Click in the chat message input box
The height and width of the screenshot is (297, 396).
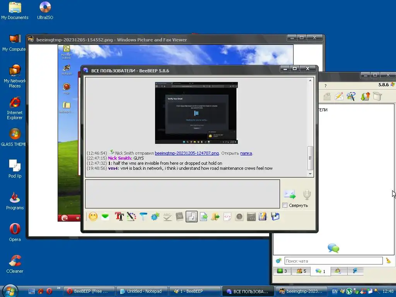(x=183, y=194)
